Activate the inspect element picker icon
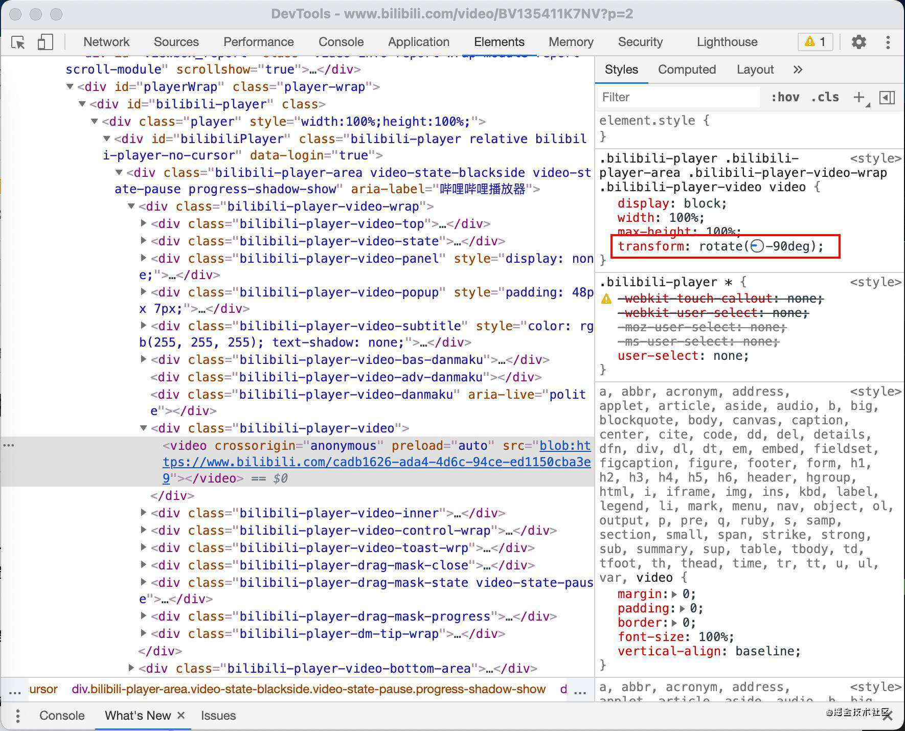 pos(18,42)
